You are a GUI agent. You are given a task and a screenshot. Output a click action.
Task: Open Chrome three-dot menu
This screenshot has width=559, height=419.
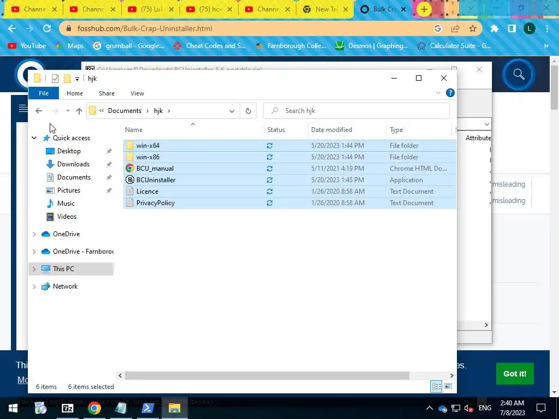click(x=547, y=28)
